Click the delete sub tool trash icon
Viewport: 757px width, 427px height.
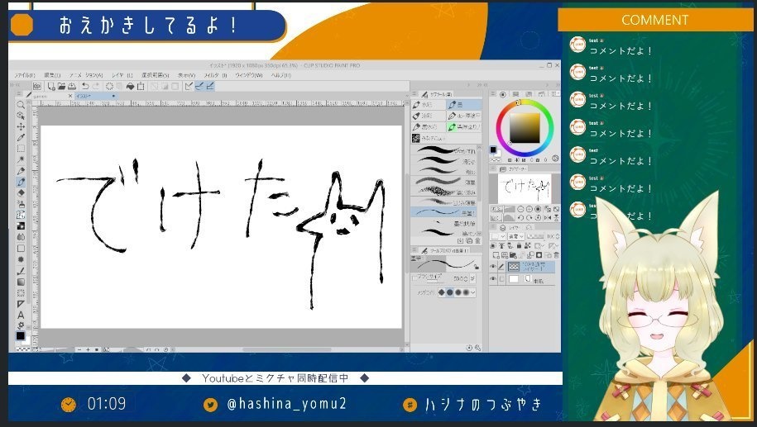point(478,240)
